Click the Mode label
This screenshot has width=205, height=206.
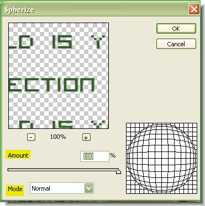tap(15, 189)
